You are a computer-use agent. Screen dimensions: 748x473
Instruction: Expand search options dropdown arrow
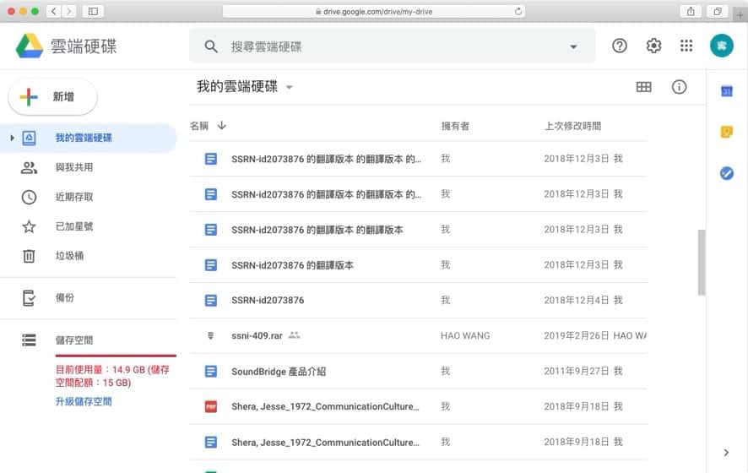[574, 46]
